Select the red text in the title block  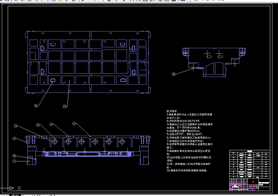[253, 182]
